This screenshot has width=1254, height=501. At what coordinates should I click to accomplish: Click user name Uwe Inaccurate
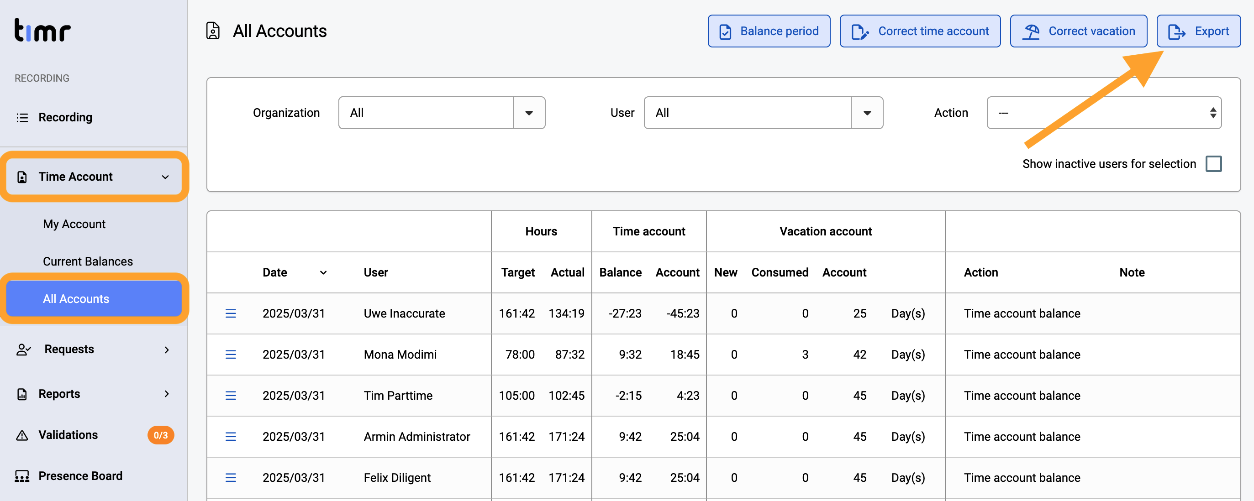point(404,314)
